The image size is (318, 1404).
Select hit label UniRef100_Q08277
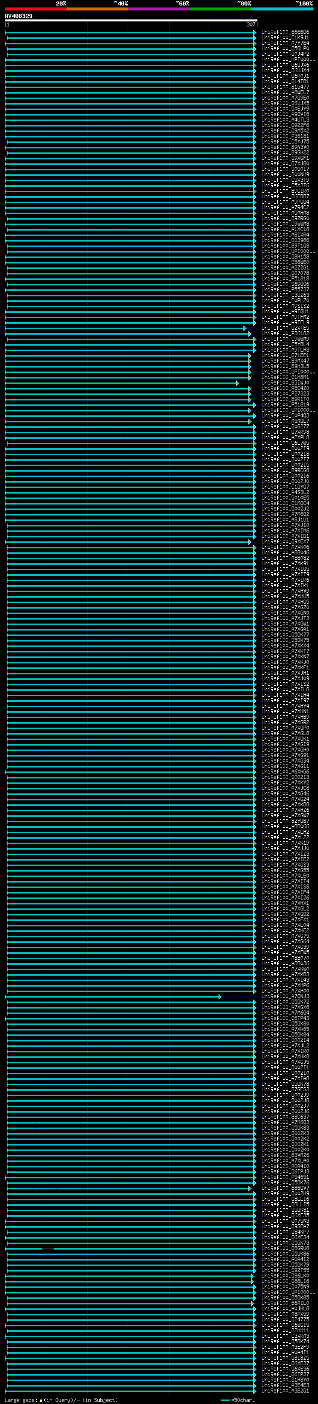(x=285, y=427)
